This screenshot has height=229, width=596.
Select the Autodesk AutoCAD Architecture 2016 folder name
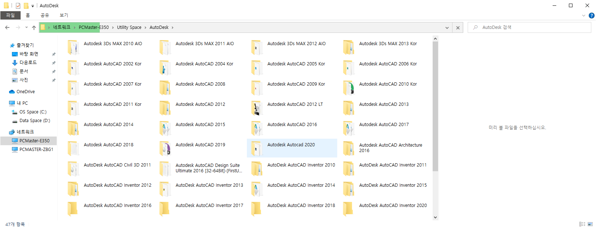pyautogui.click(x=391, y=148)
